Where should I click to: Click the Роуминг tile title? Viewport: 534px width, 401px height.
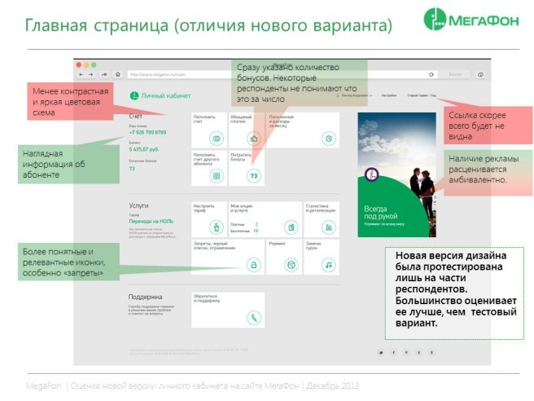[x=278, y=244]
